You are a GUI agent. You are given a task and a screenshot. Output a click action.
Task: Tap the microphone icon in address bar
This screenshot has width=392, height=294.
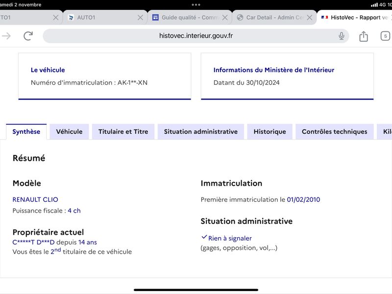[x=341, y=36]
